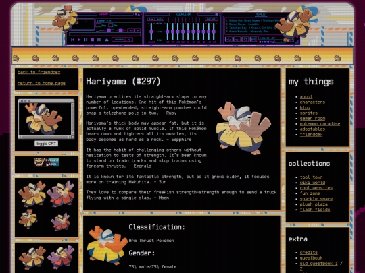The width and height of the screenshot is (365, 273).
Task: Click the playlist ADD button
Action: point(228,39)
